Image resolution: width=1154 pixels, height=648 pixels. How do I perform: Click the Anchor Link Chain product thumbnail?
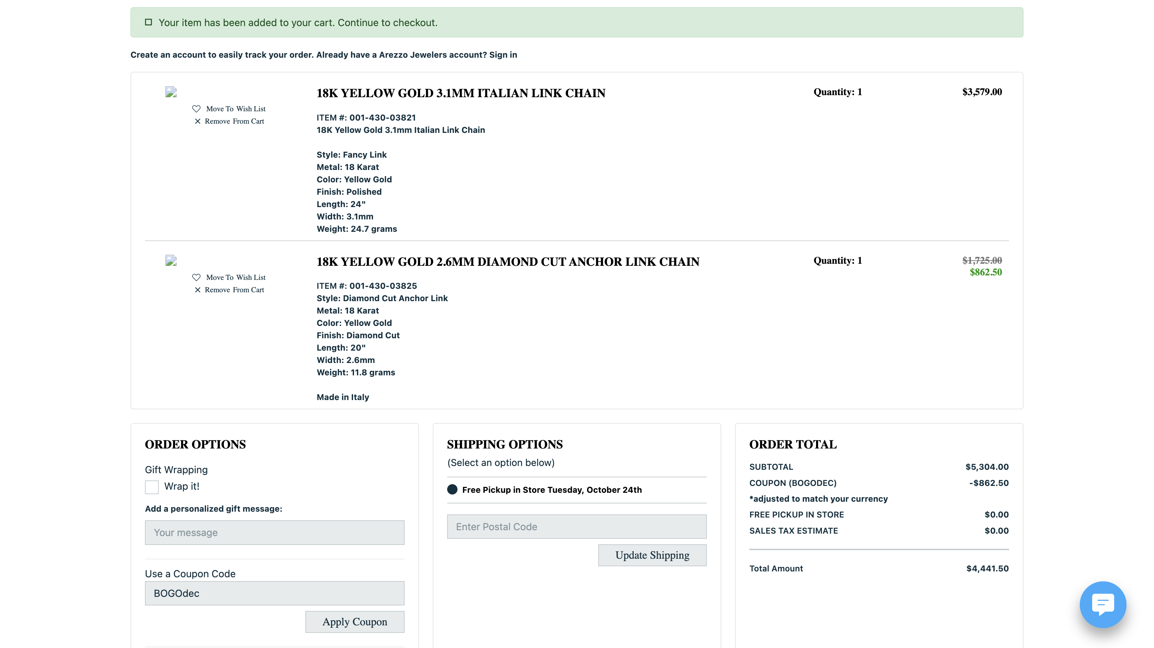(x=171, y=260)
